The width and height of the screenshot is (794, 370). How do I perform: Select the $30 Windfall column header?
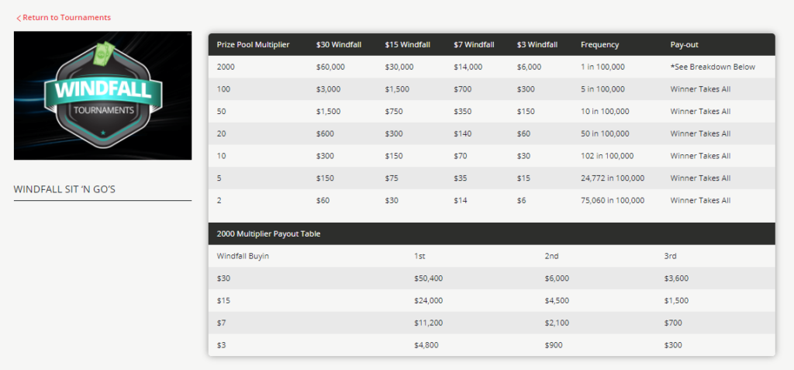point(339,45)
